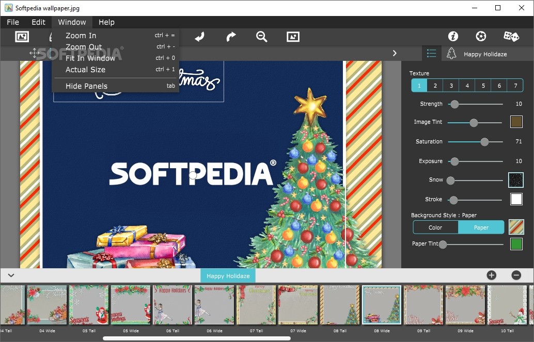This screenshot has height=342, width=534.
Task: Choose Zoom Out from Window menu
Action: [x=116, y=46]
